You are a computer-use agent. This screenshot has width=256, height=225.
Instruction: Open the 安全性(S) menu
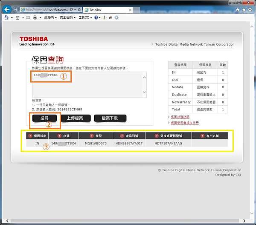pos(67,17)
